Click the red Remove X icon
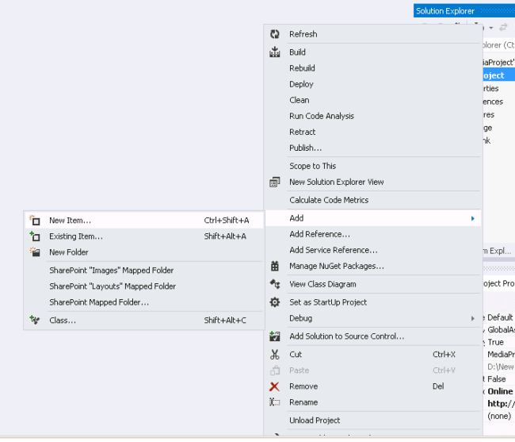The image size is (515, 442). click(x=275, y=386)
